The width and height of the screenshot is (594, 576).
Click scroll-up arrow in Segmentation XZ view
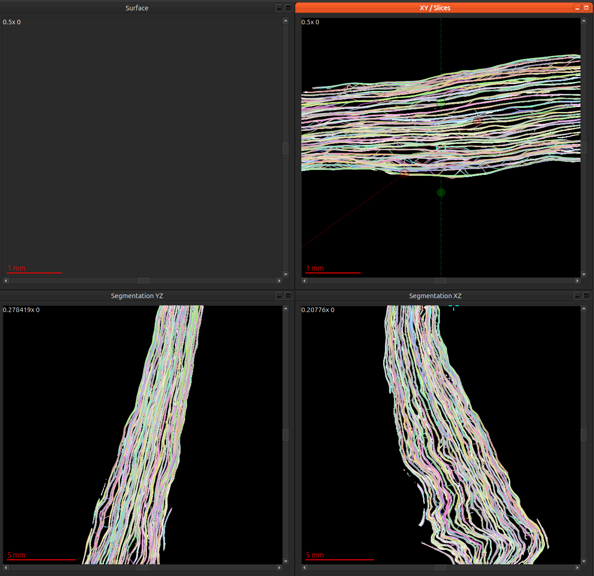coord(584,308)
